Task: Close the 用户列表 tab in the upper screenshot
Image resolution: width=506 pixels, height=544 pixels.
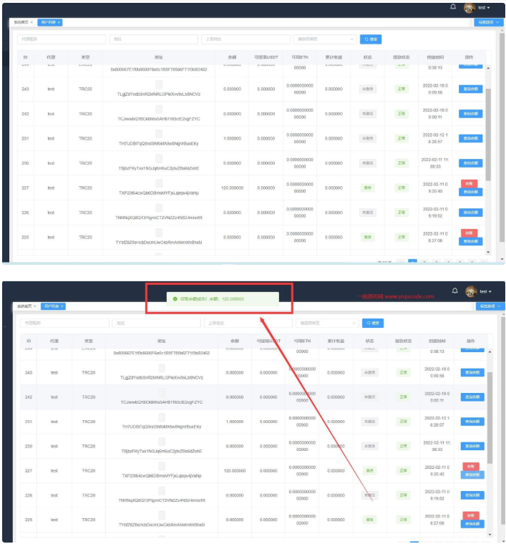Action: tap(59, 22)
